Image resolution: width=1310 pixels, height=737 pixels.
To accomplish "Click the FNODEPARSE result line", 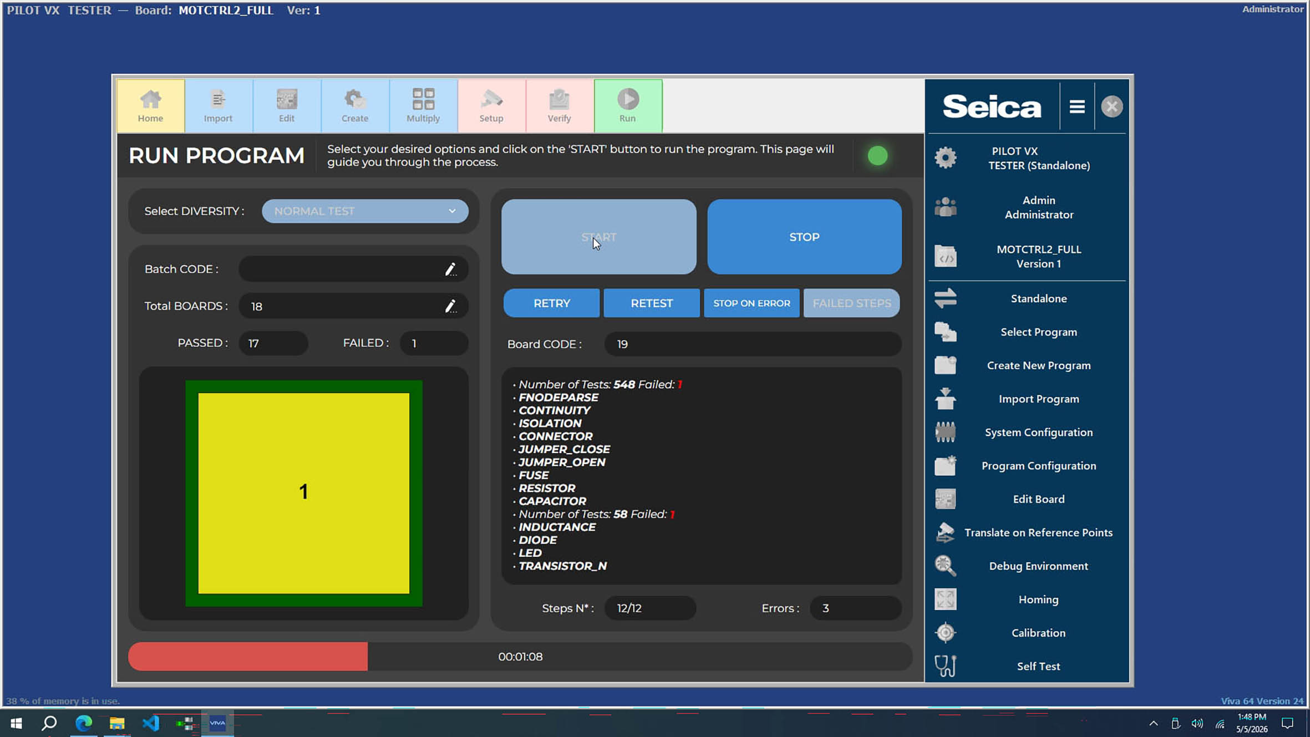I will [x=558, y=398].
